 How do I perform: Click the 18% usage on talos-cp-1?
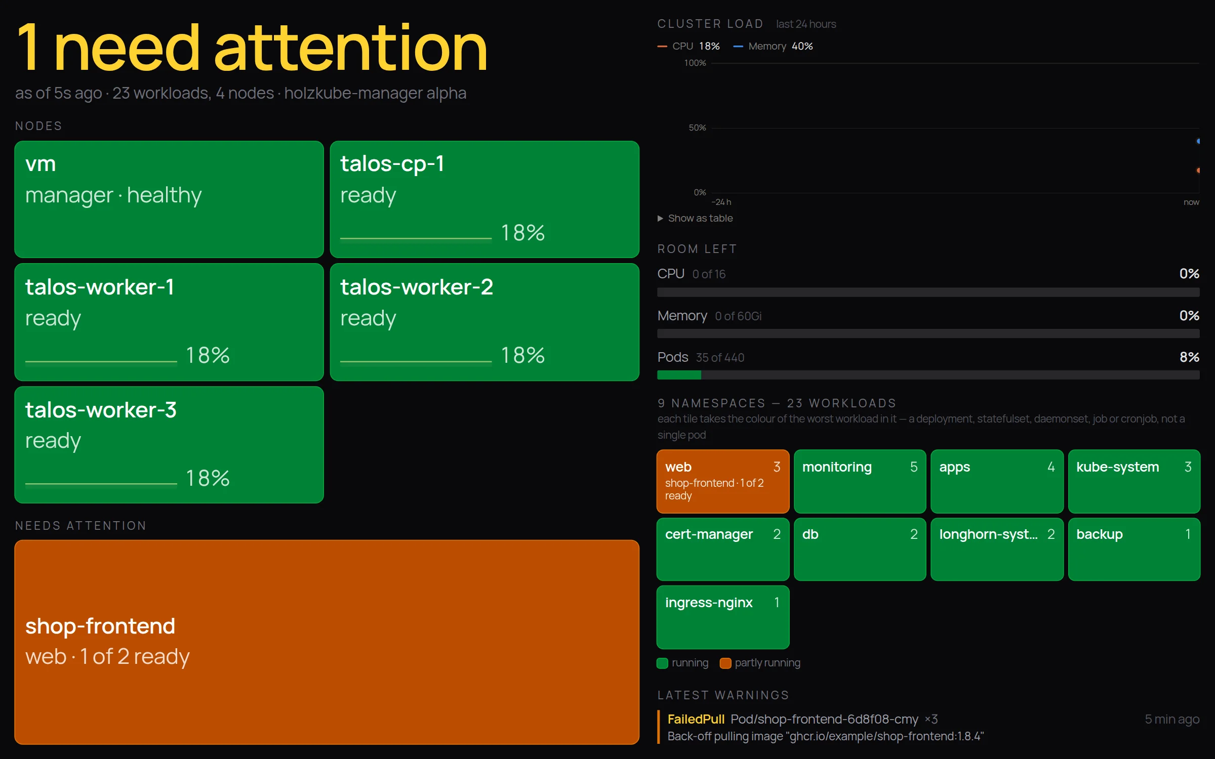(522, 233)
